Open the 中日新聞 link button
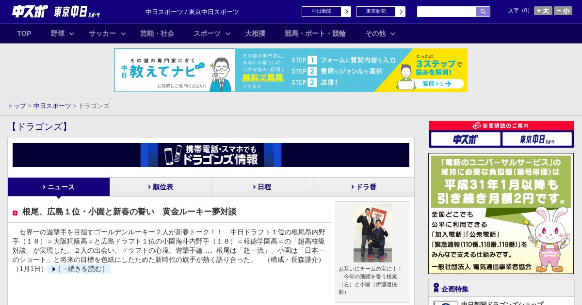Screen dimensions: 582x305 (322, 12)
